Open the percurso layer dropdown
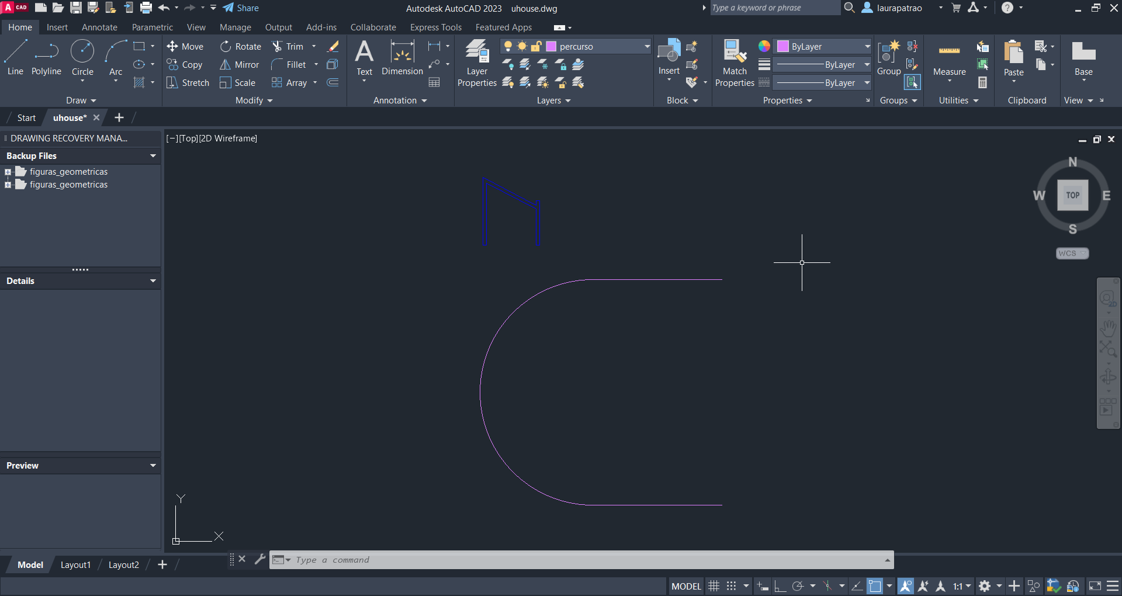This screenshot has width=1122, height=596. coord(647,46)
